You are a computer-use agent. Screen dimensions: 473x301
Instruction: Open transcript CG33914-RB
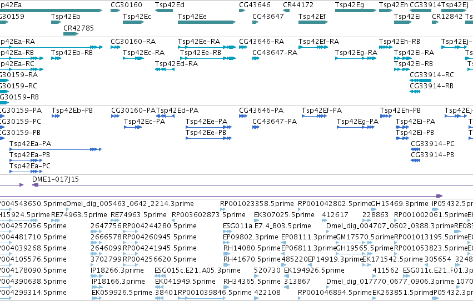coord(431,86)
